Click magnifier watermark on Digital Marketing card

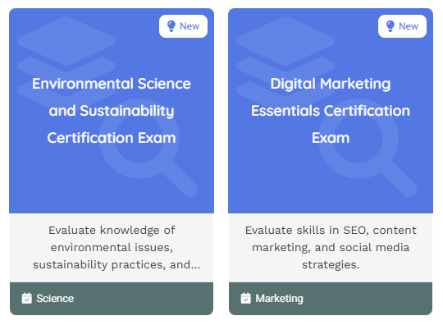(368, 148)
